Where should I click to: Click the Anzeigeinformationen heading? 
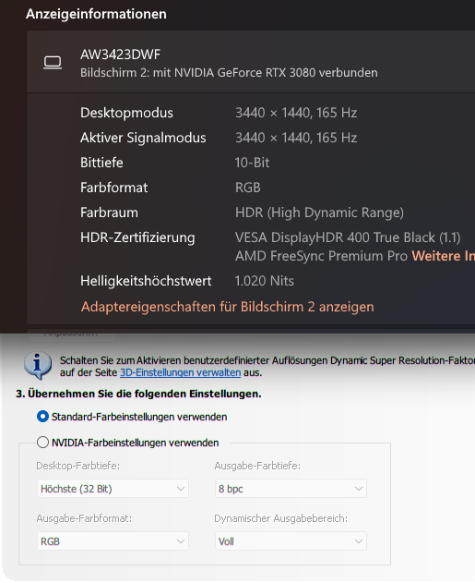(96, 14)
